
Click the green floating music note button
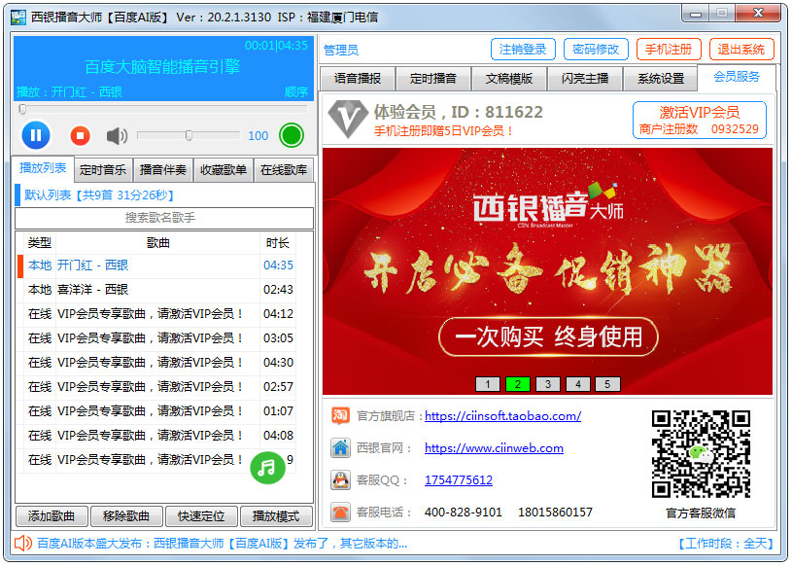[267, 468]
